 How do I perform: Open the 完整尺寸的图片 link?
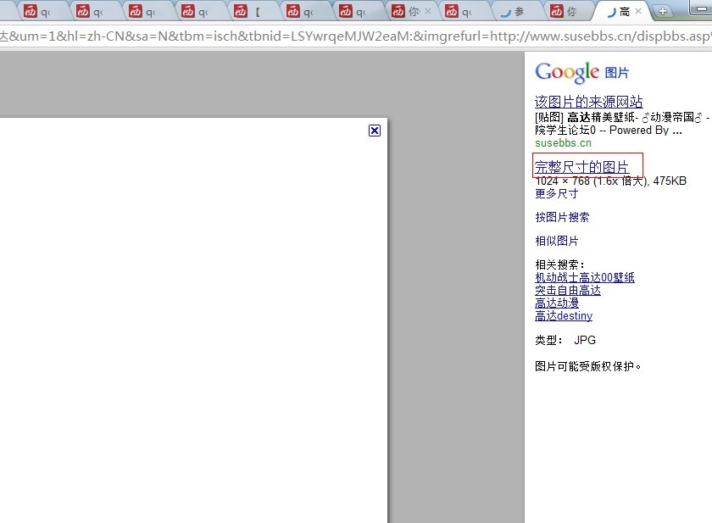click(x=581, y=166)
